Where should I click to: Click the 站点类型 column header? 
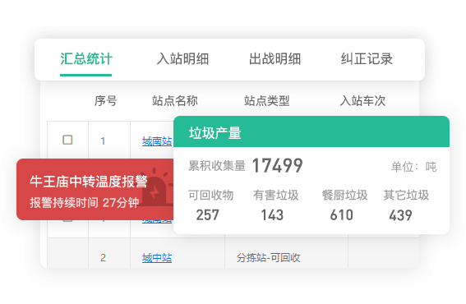pyautogui.click(x=266, y=101)
